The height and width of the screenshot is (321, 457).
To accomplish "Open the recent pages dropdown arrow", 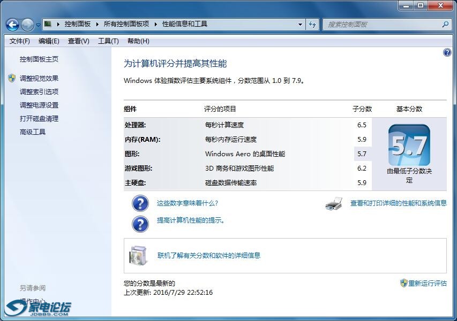I will 38,25.
